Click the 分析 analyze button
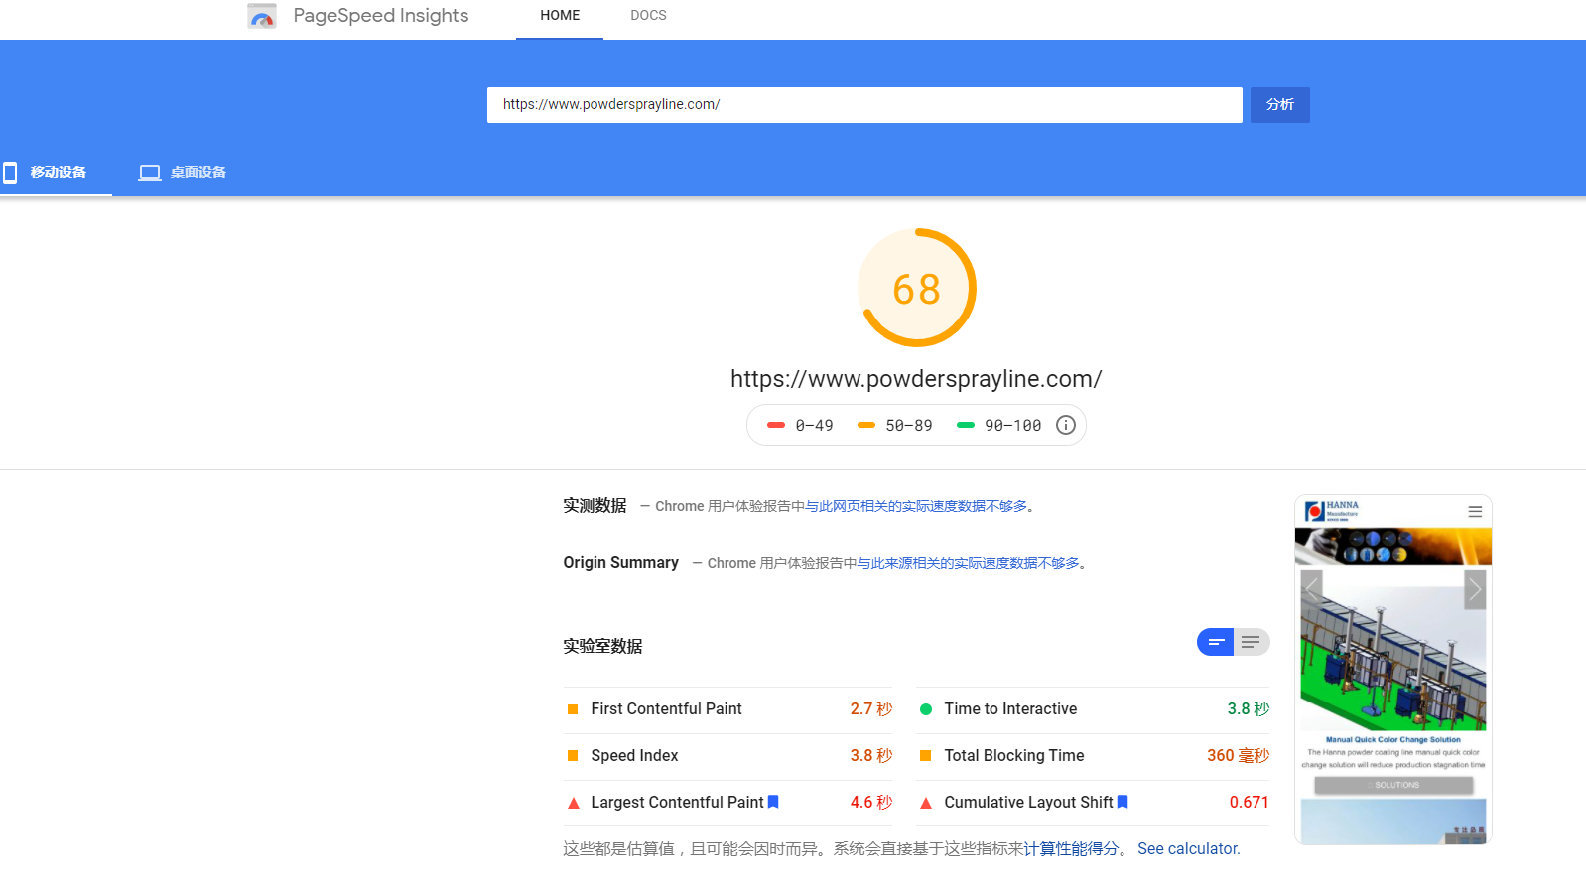 click(x=1279, y=105)
